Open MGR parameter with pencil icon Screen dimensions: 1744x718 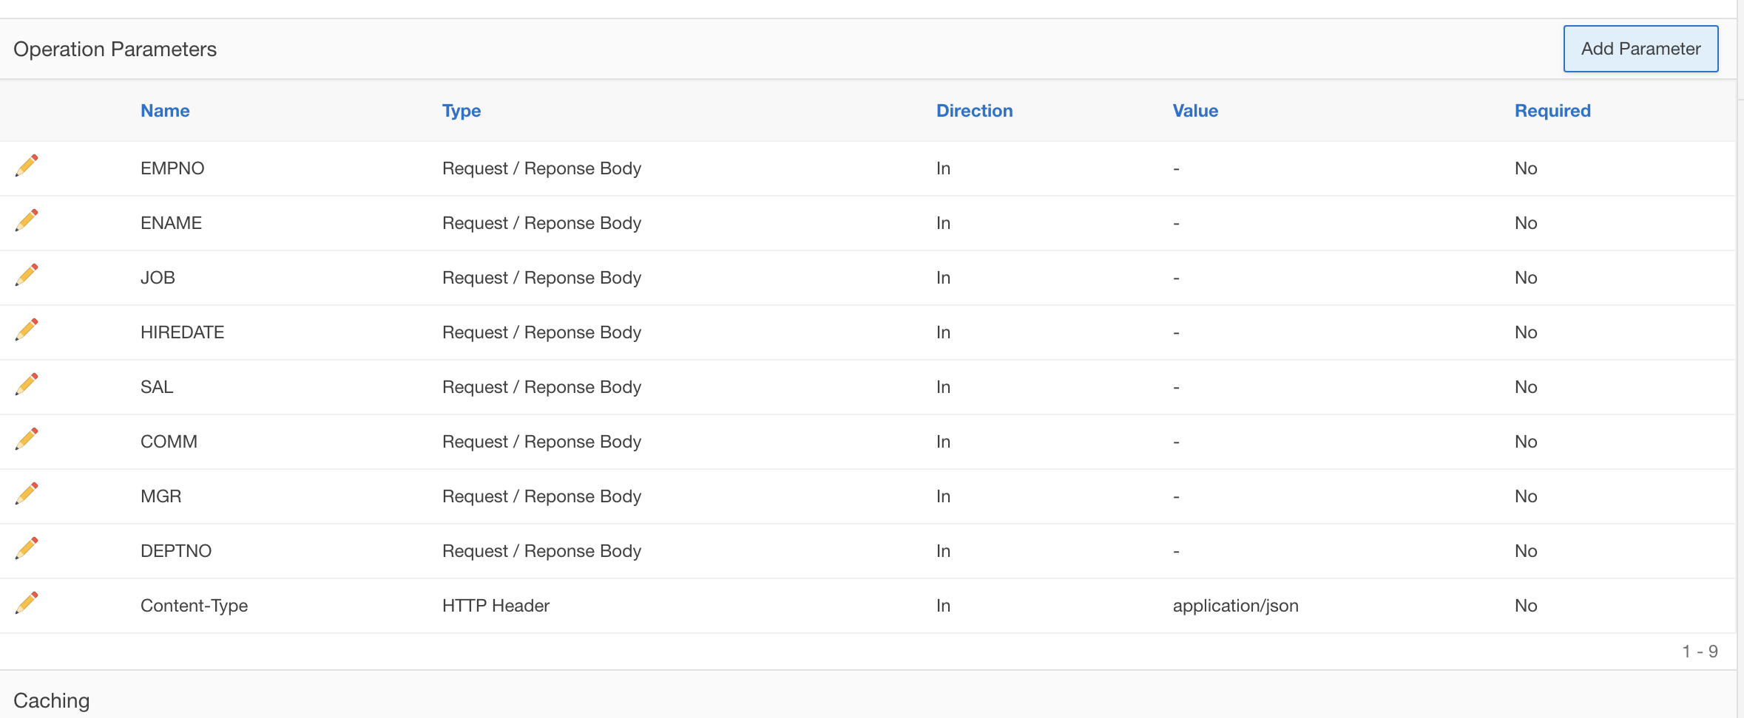point(27,493)
